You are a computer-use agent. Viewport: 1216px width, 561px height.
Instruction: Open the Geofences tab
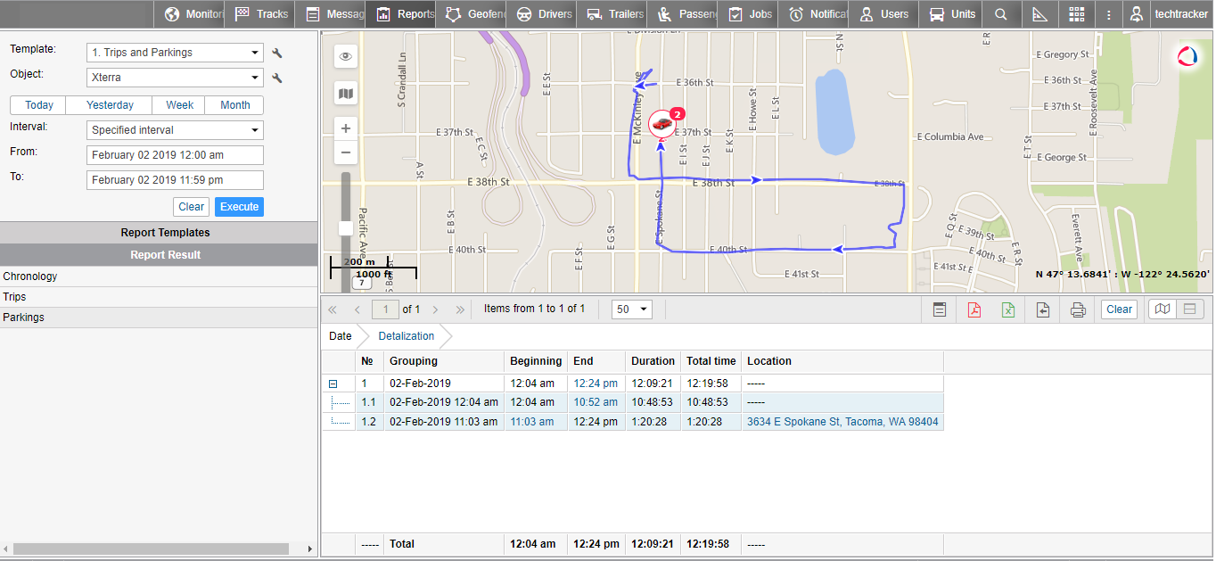coord(471,14)
